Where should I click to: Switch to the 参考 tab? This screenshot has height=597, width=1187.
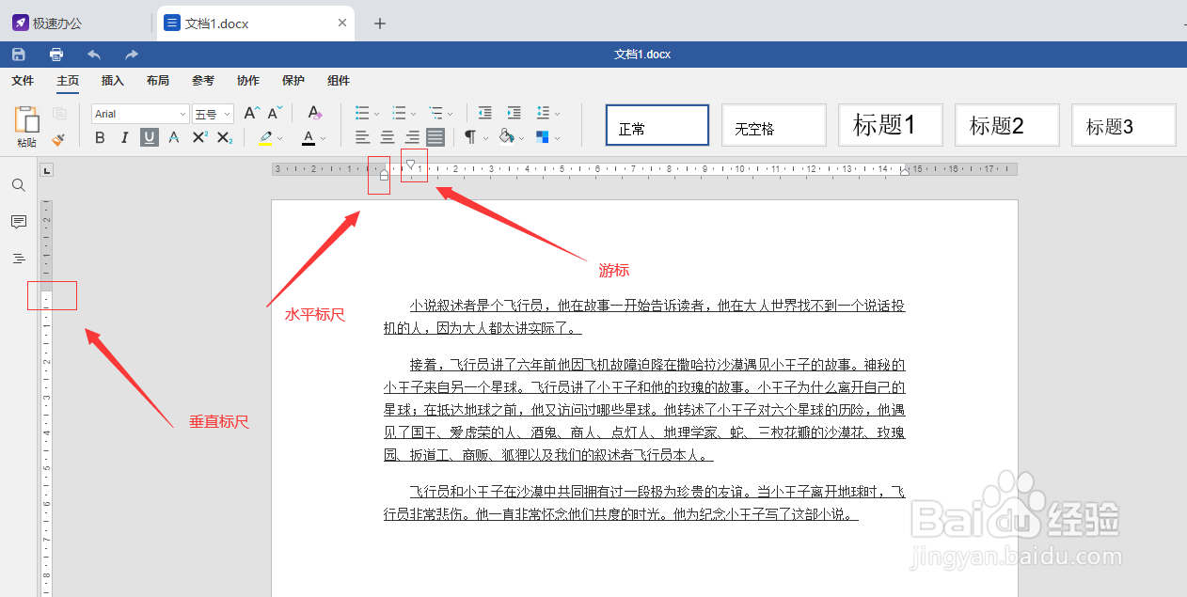click(203, 81)
